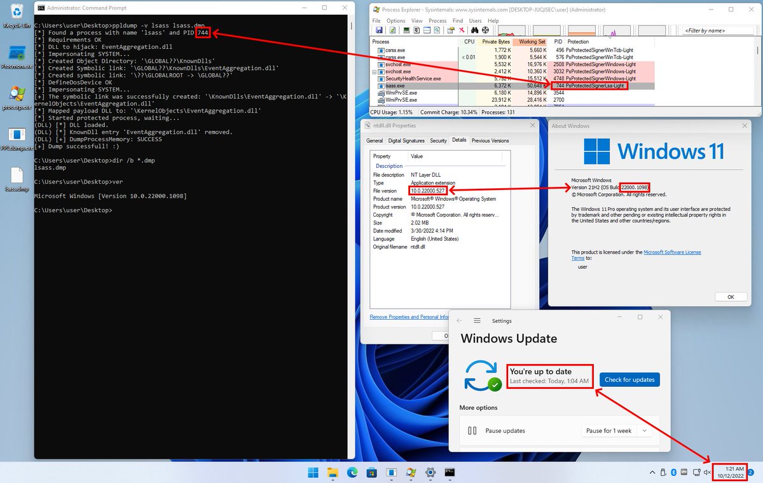Sort by Working Set column header
The image size is (763, 483).
tap(531, 41)
